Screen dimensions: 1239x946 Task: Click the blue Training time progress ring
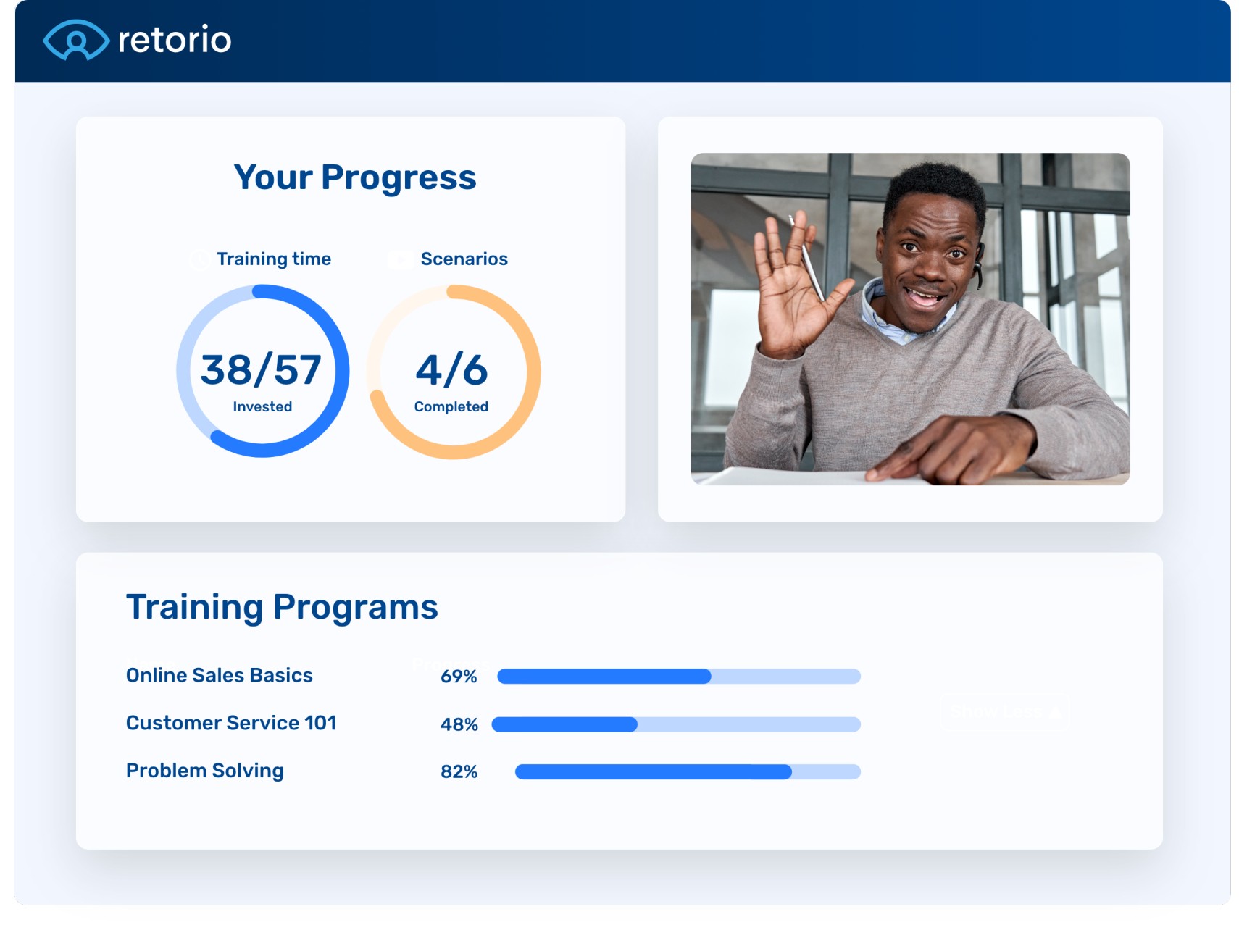pyautogui.click(x=263, y=371)
